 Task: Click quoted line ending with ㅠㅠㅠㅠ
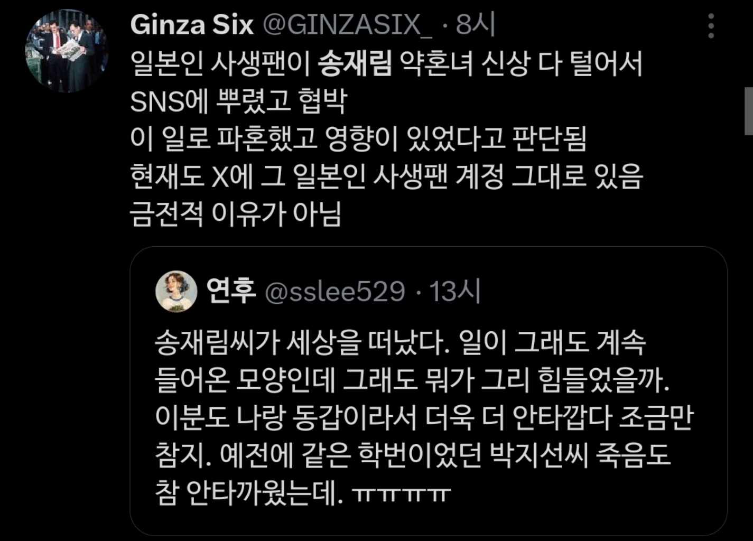click(x=303, y=492)
